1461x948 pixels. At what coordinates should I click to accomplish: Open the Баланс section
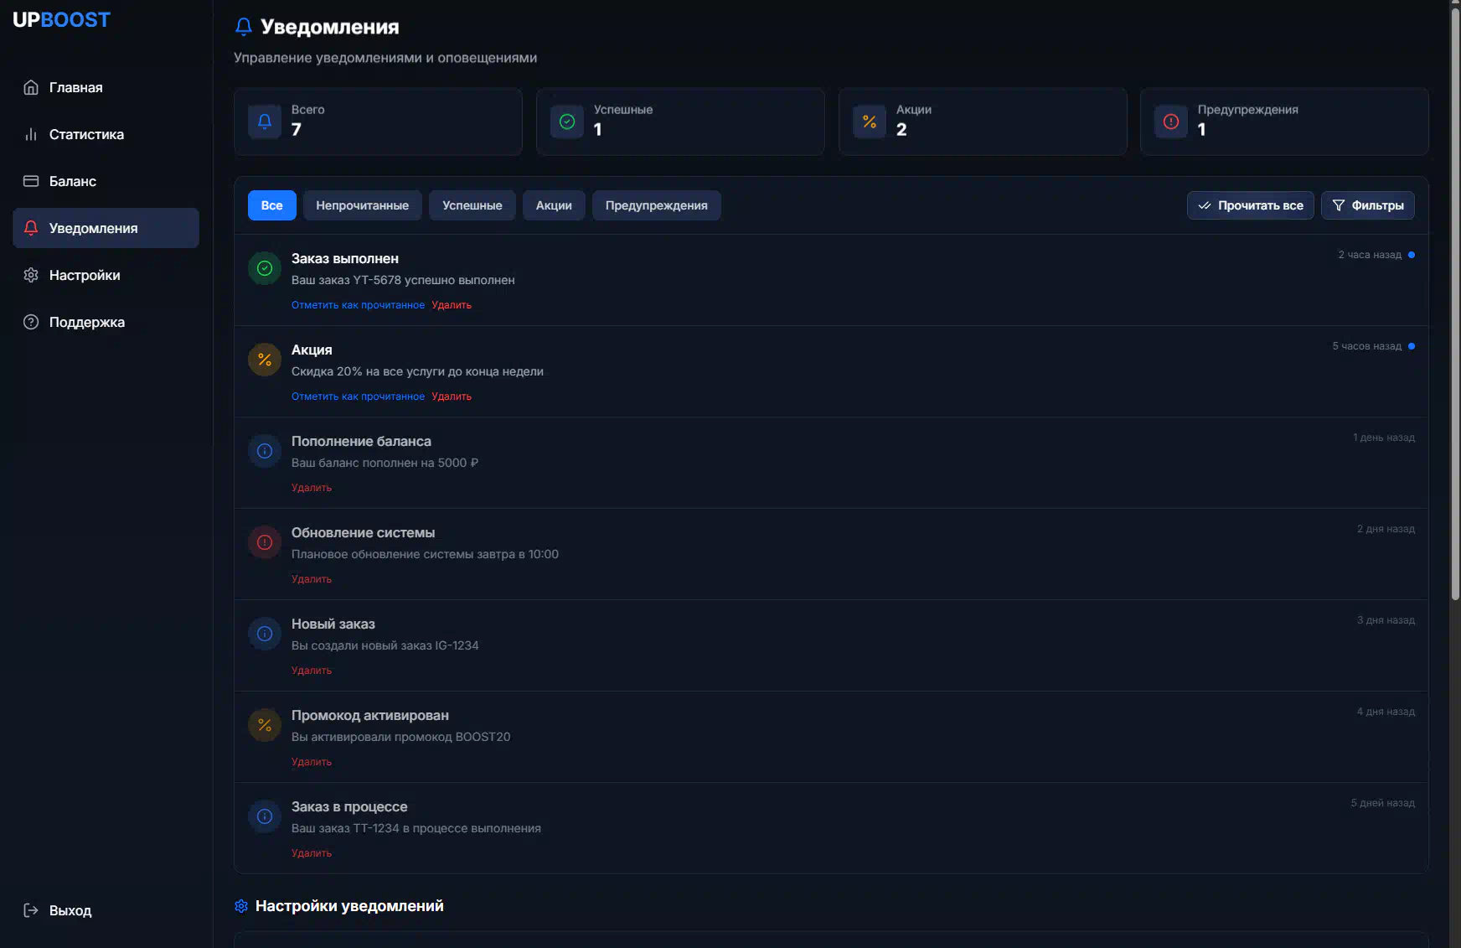click(72, 181)
